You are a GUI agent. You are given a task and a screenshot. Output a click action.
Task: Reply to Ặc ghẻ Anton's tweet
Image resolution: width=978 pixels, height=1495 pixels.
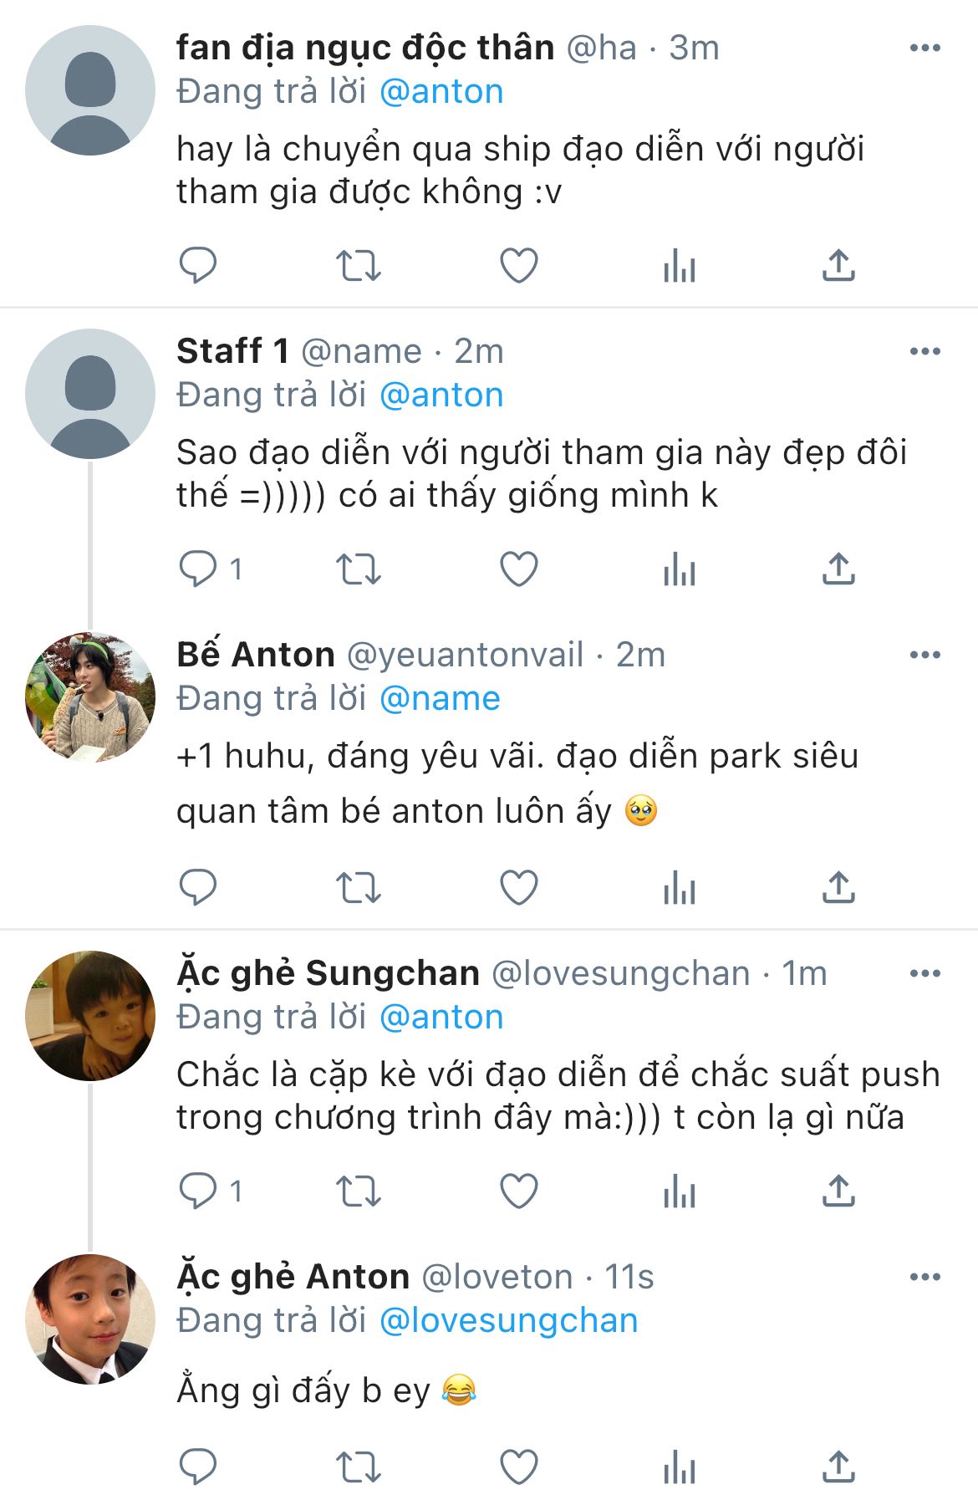pyautogui.click(x=198, y=1467)
